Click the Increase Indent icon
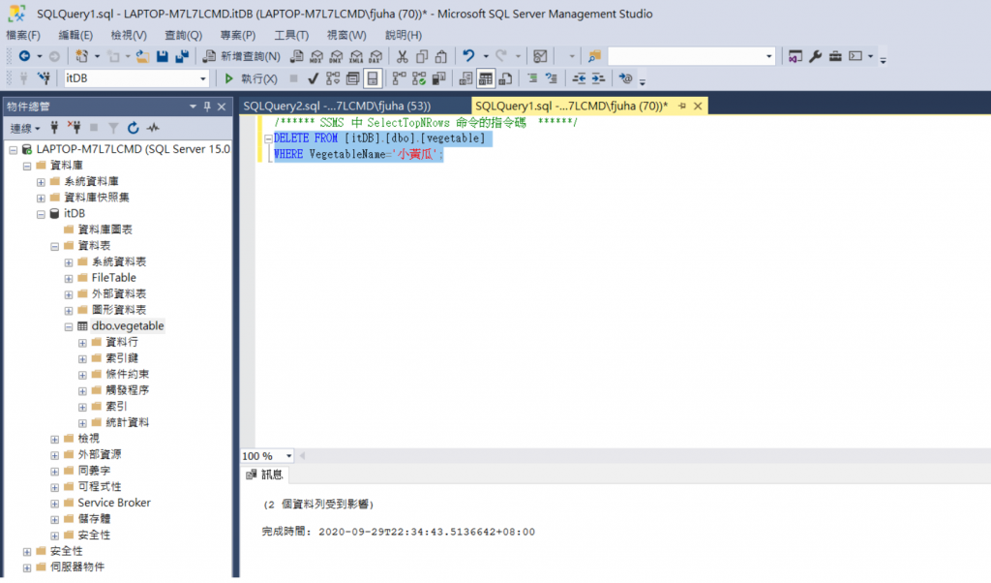991x583 pixels. tap(598, 78)
